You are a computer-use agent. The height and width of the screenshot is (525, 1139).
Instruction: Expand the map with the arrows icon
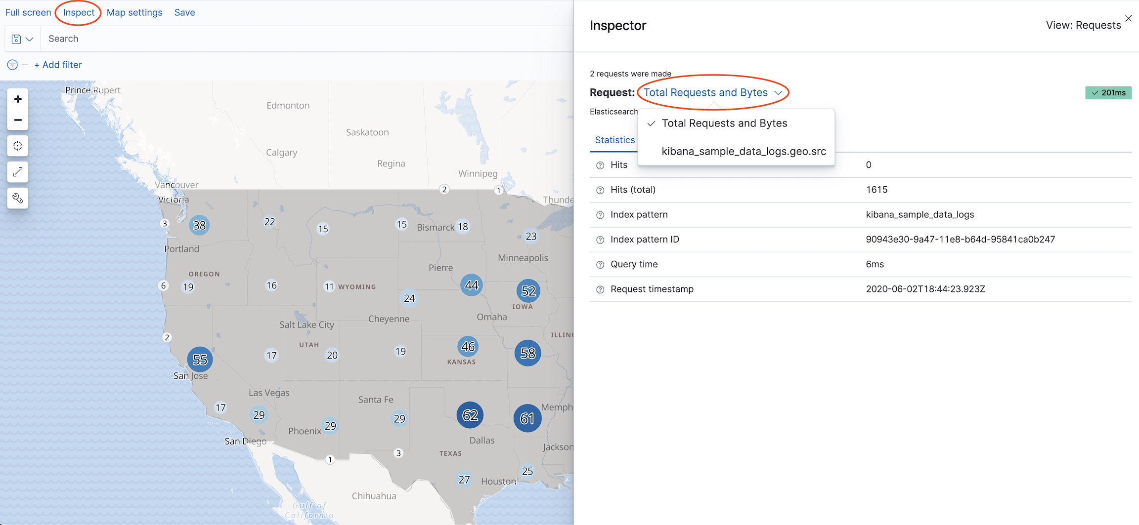[x=18, y=172]
